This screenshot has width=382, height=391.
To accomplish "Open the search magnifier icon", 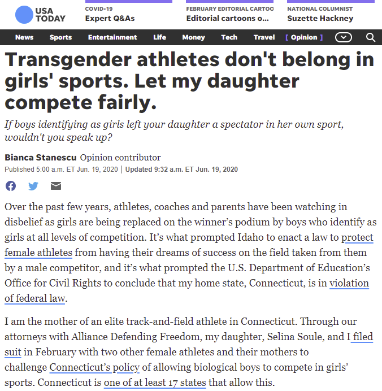I will 371,37.
